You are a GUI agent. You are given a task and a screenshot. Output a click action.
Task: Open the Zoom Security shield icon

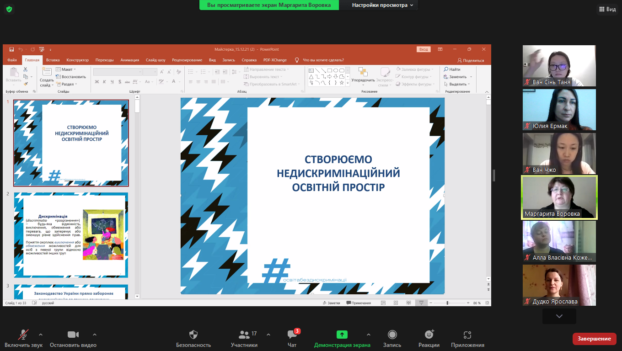coord(193,335)
